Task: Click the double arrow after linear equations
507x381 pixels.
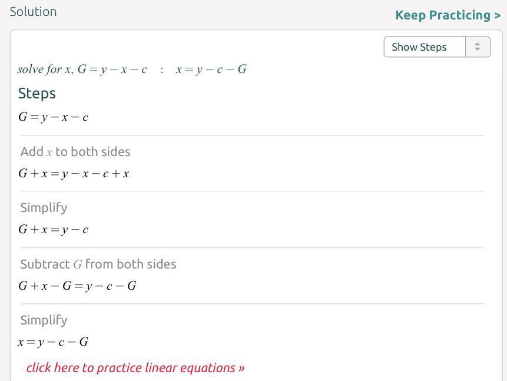Action: (x=241, y=369)
